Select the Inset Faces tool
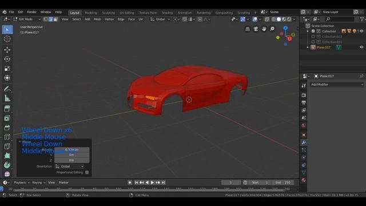The image size is (366, 206). [7, 118]
